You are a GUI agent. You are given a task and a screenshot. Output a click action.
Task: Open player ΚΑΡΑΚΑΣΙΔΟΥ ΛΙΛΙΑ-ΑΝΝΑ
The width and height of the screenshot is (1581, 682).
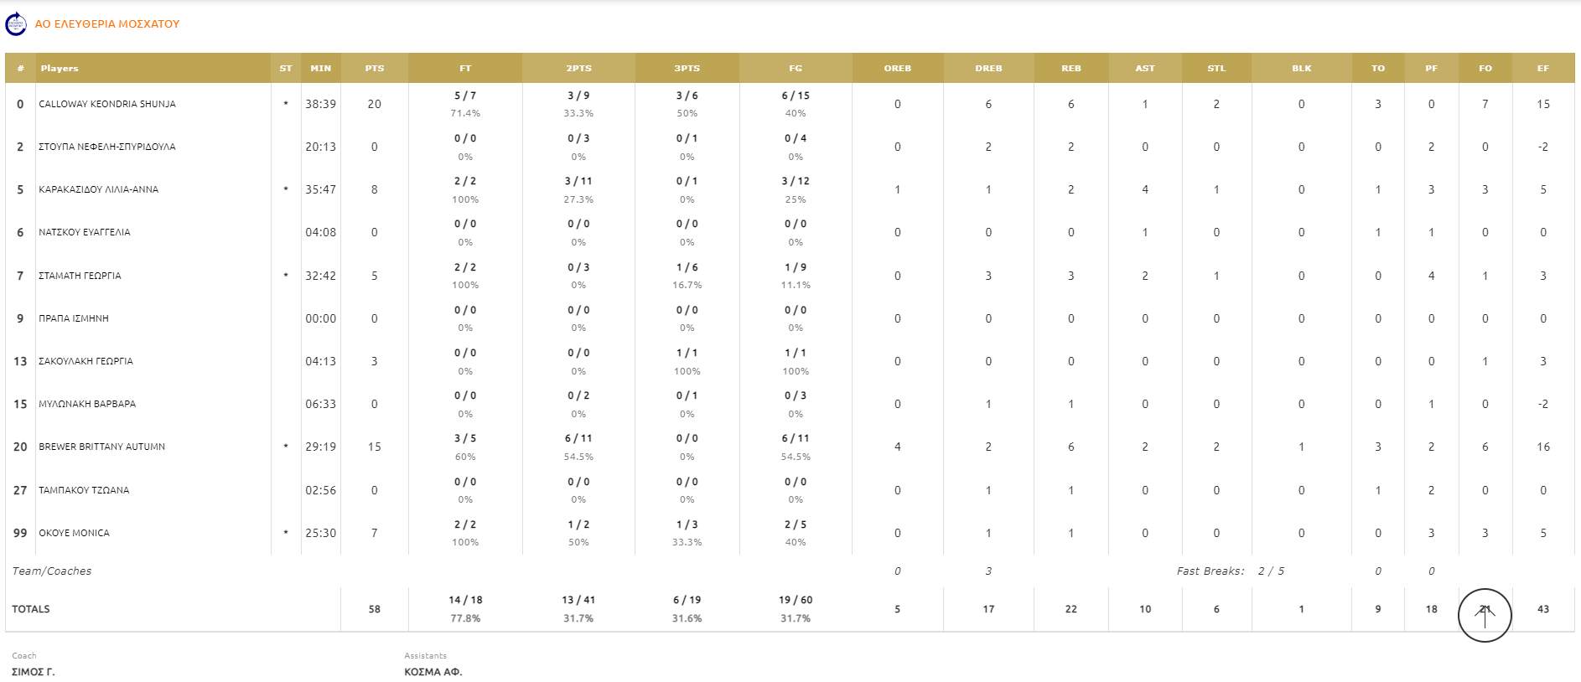(98, 190)
